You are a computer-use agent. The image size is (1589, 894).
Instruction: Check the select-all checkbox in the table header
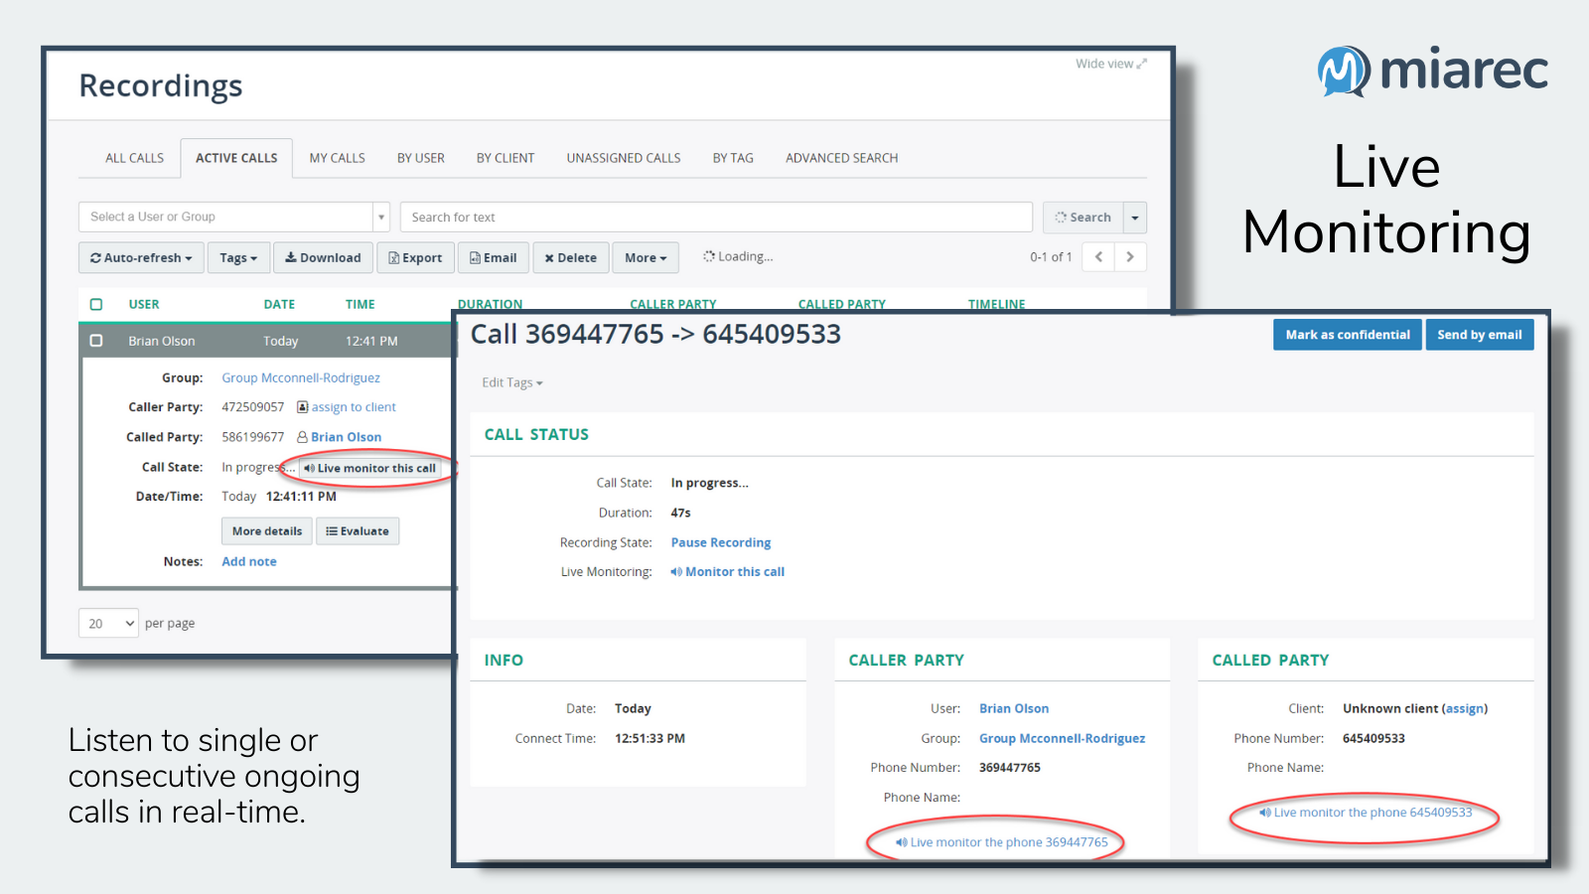point(95,304)
